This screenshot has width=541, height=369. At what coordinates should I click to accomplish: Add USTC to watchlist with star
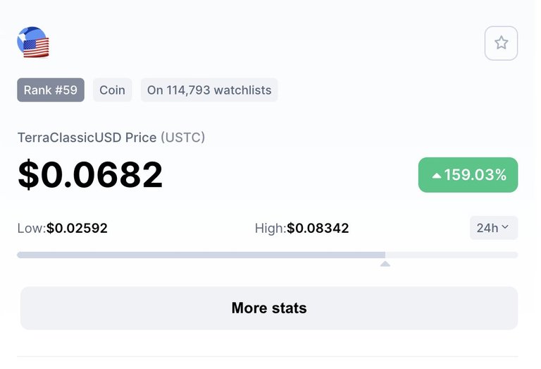pyautogui.click(x=501, y=43)
